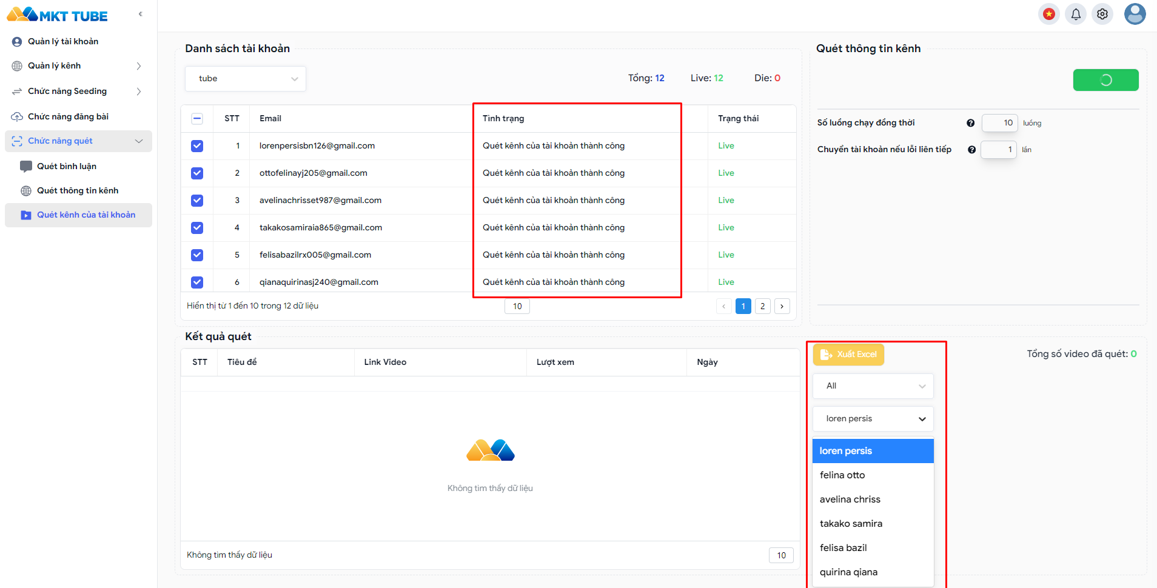1157x588 pixels.
Task: Edit the Số luồng chạy đồng thời value field
Action: [999, 123]
